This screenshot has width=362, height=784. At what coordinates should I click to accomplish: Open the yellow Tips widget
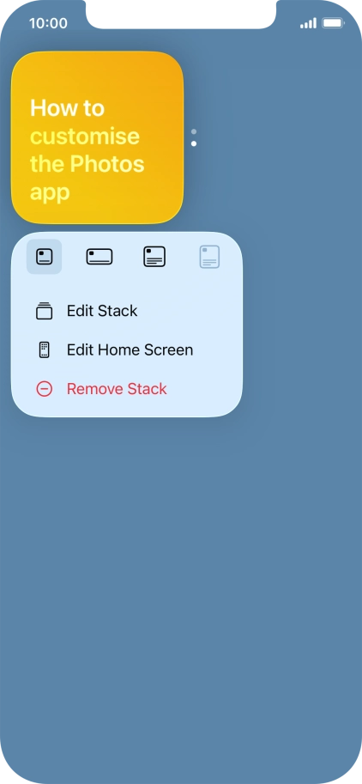(x=98, y=137)
